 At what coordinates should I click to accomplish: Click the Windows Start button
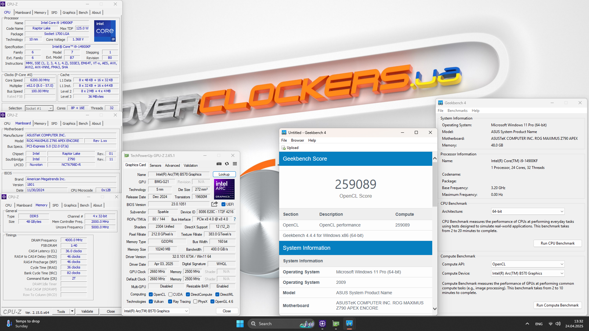pos(240,324)
